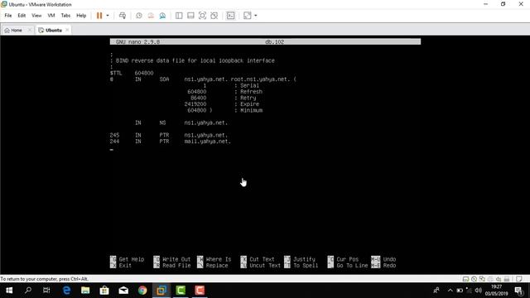
Task: Click the Cut Text shortcut label
Action: point(262,259)
